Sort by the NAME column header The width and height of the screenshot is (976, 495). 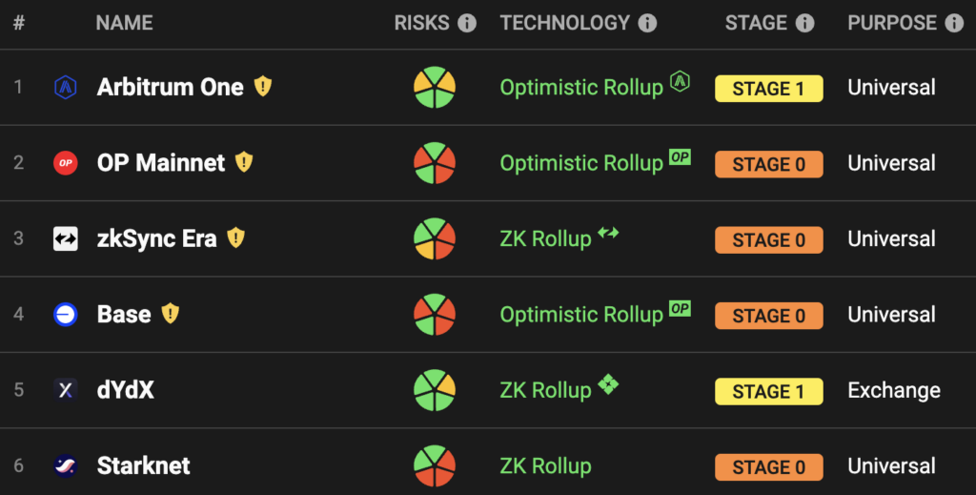[x=125, y=23]
